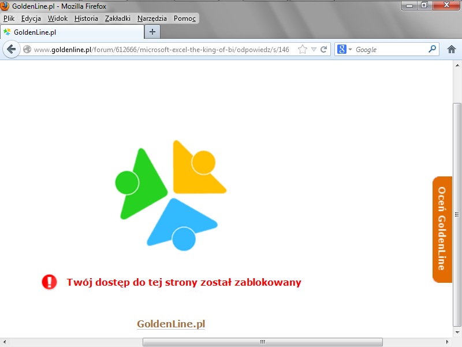The image size is (462, 347).
Task: Reload the page with the refresh icon
Action: point(323,49)
